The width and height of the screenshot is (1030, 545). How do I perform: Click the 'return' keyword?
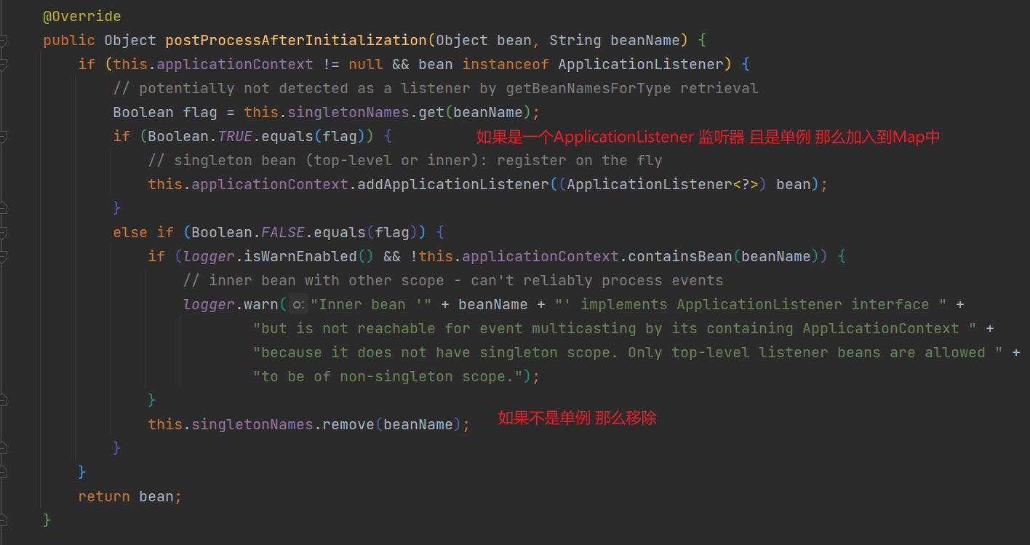coord(104,496)
